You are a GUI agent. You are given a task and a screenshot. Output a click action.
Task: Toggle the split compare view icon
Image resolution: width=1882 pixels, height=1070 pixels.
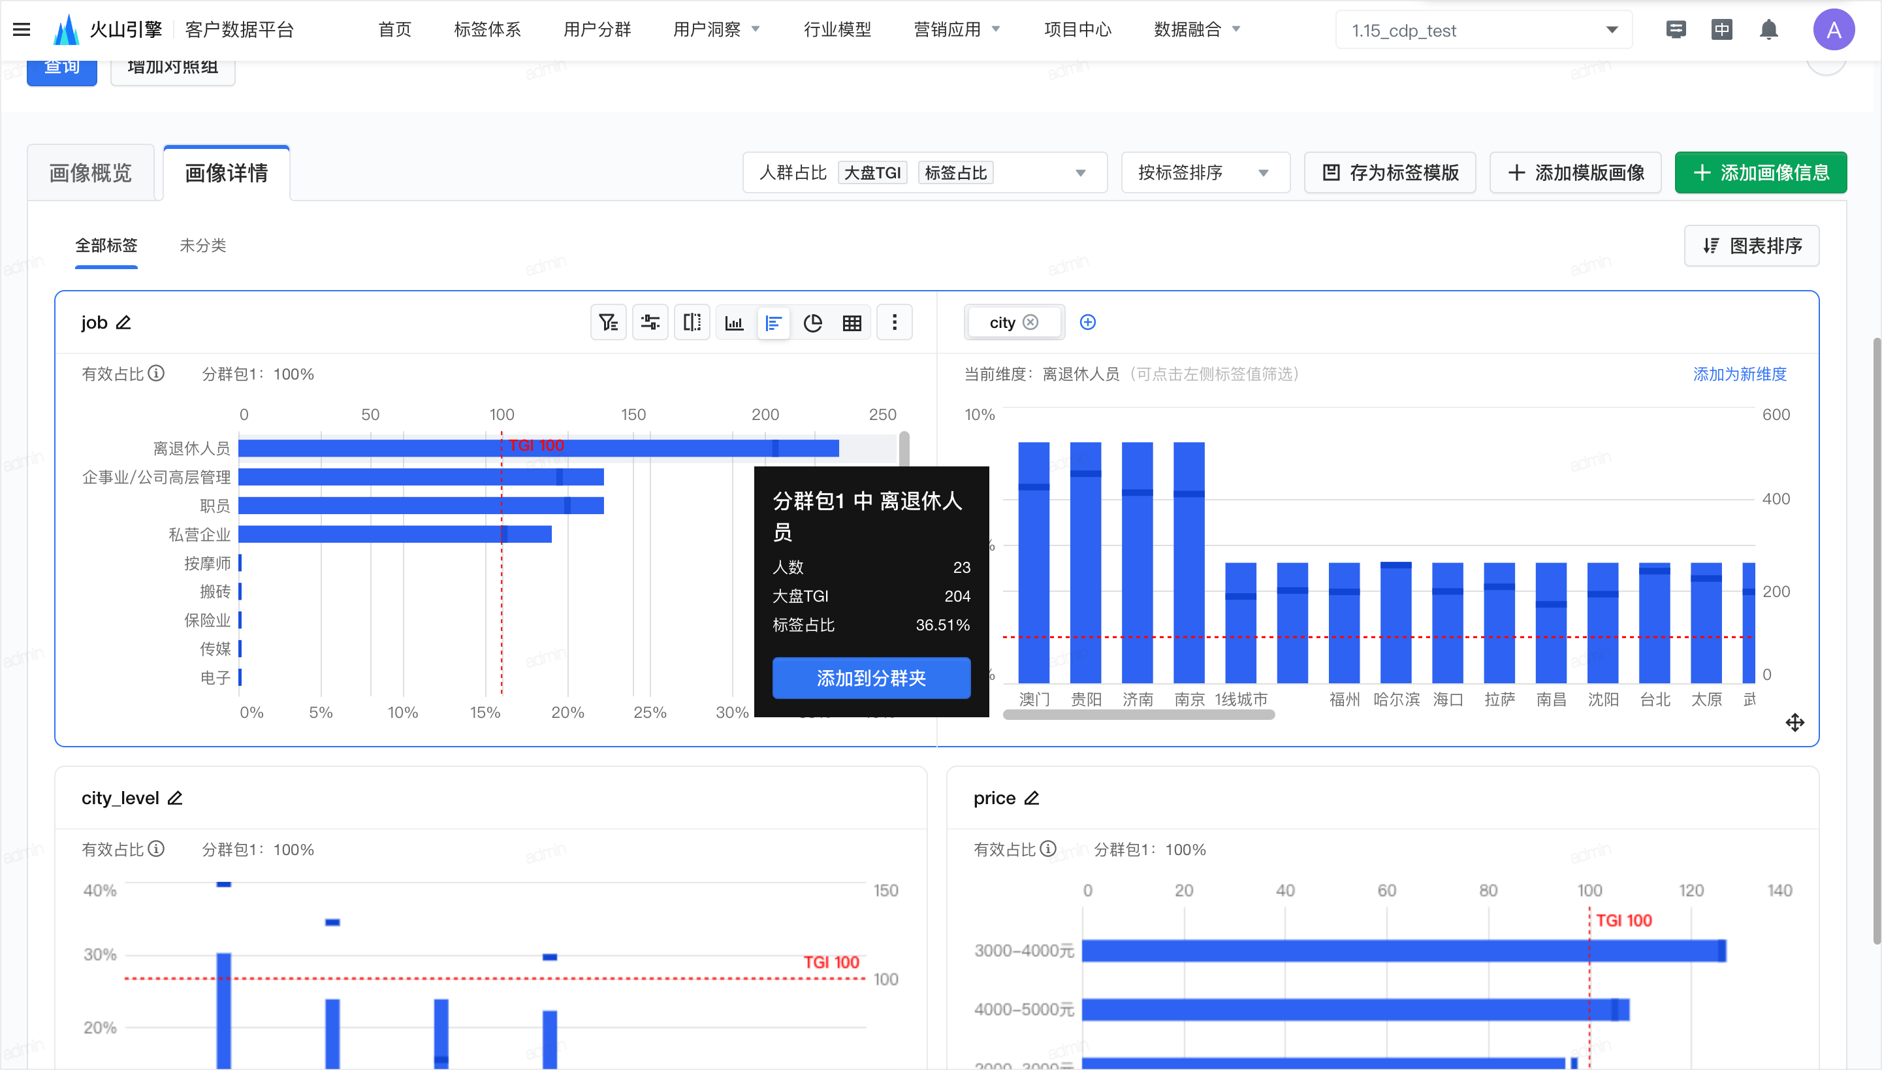[692, 323]
